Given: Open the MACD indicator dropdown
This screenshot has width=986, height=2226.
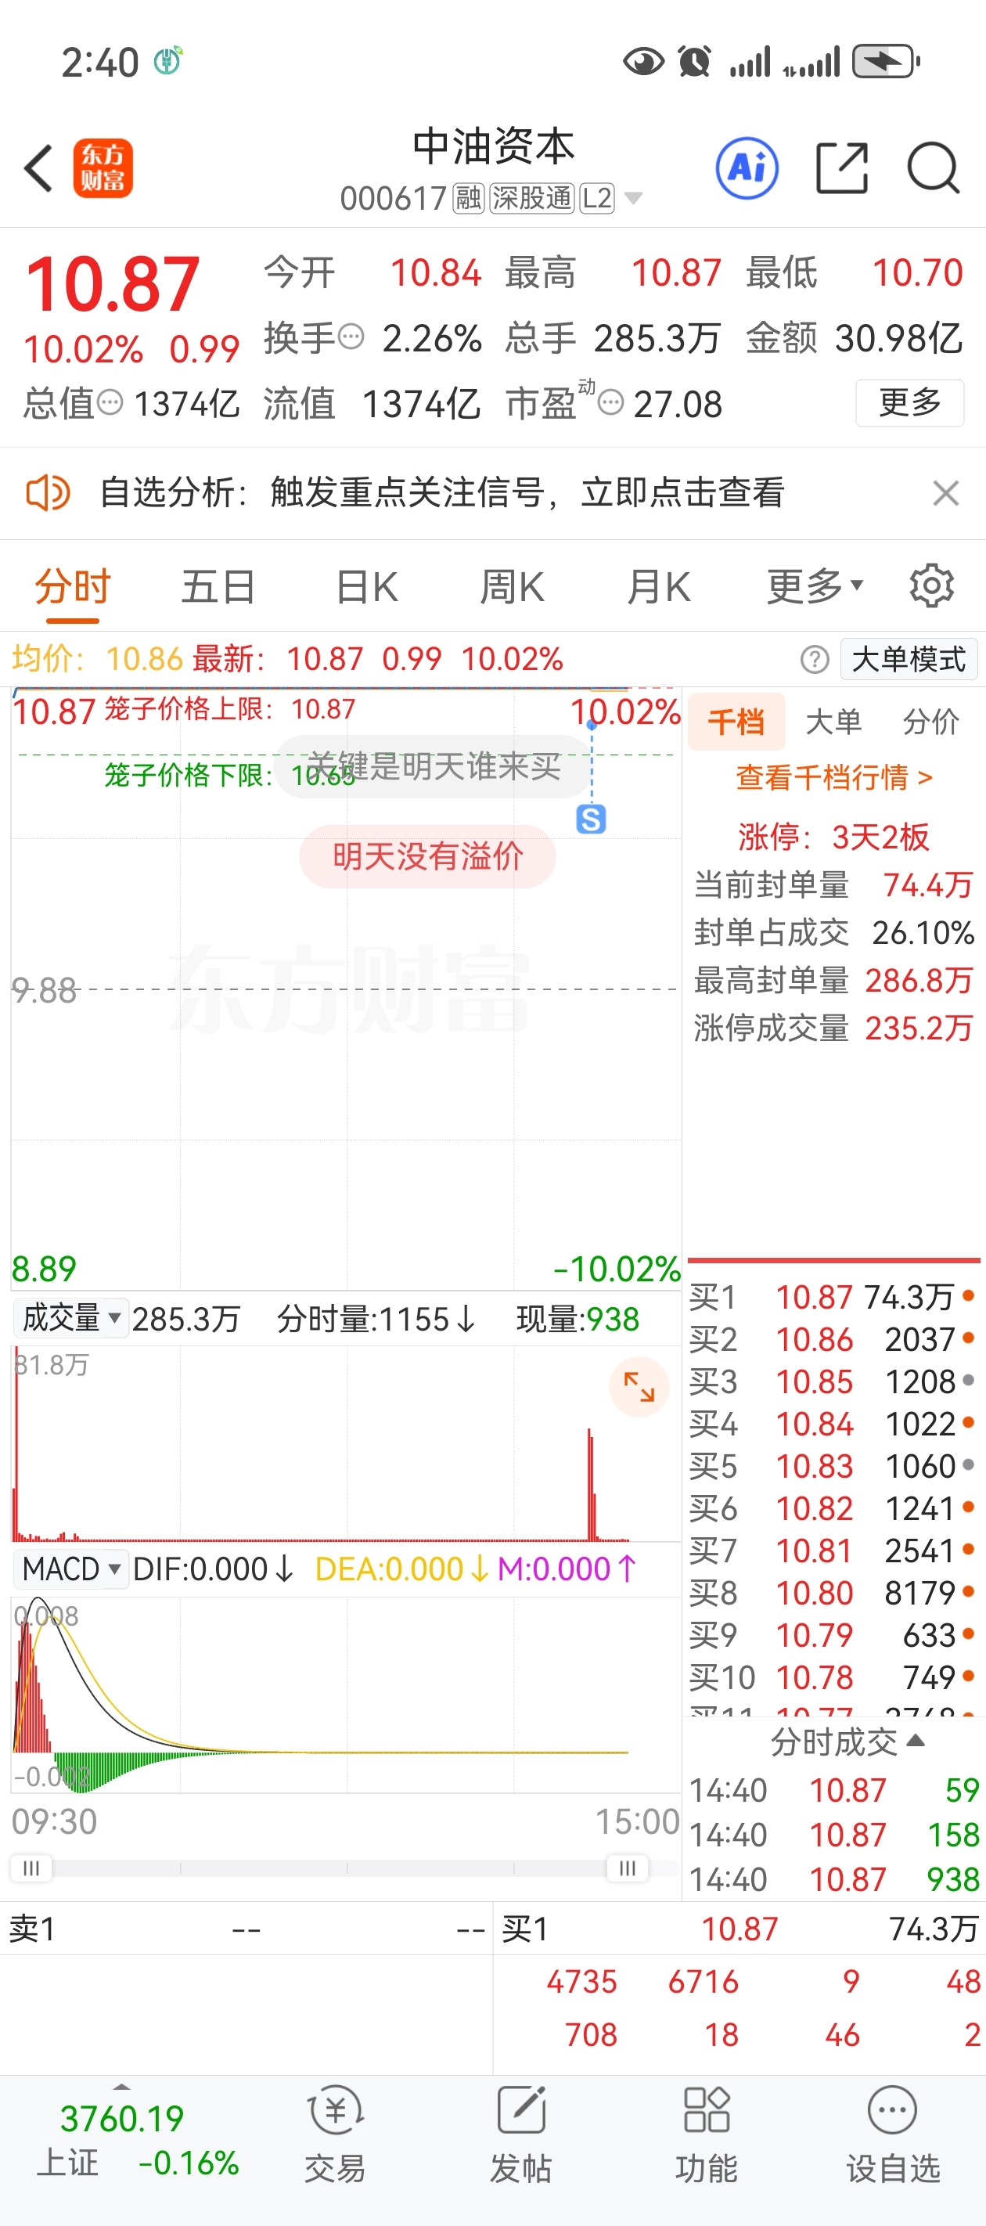Looking at the screenshot, I should click(72, 1569).
